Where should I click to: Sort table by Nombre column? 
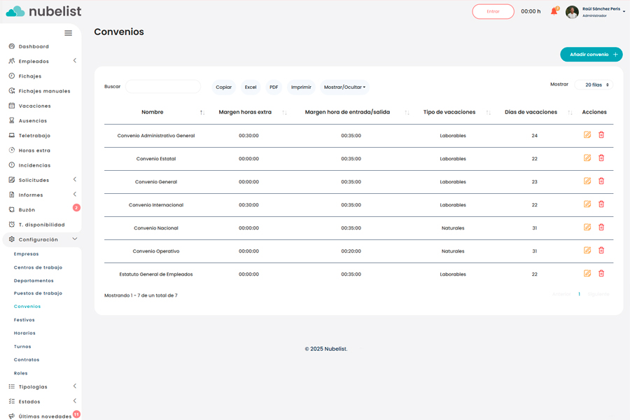(153, 112)
